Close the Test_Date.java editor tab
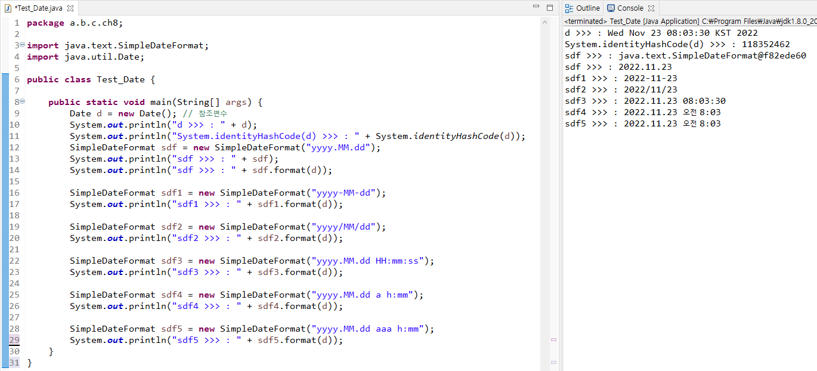 (70, 8)
